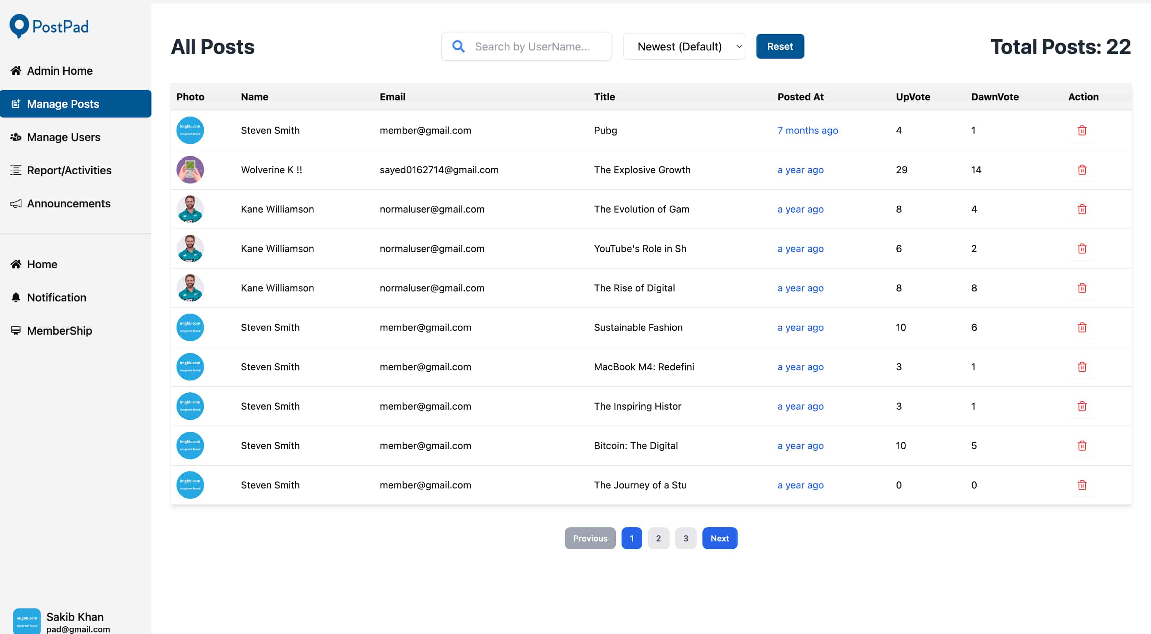Click the 'Total Posts: 22' label
The image size is (1151, 634).
[1060, 46]
